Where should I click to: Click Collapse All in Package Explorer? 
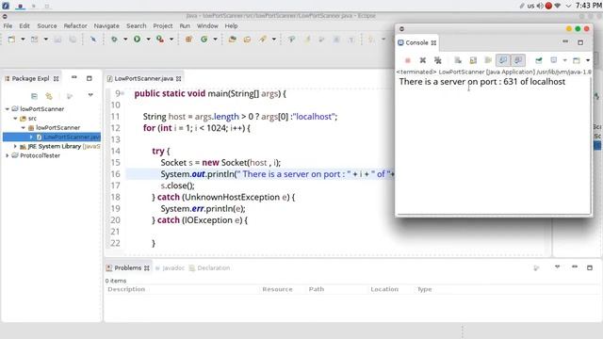pyautogui.click(x=34, y=96)
